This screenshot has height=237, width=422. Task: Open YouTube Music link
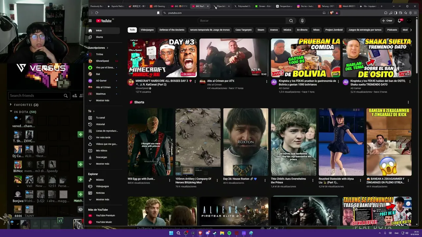[104, 222]
